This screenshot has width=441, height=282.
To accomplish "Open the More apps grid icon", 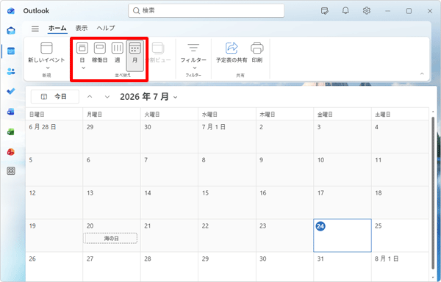I will coord(11,171).
